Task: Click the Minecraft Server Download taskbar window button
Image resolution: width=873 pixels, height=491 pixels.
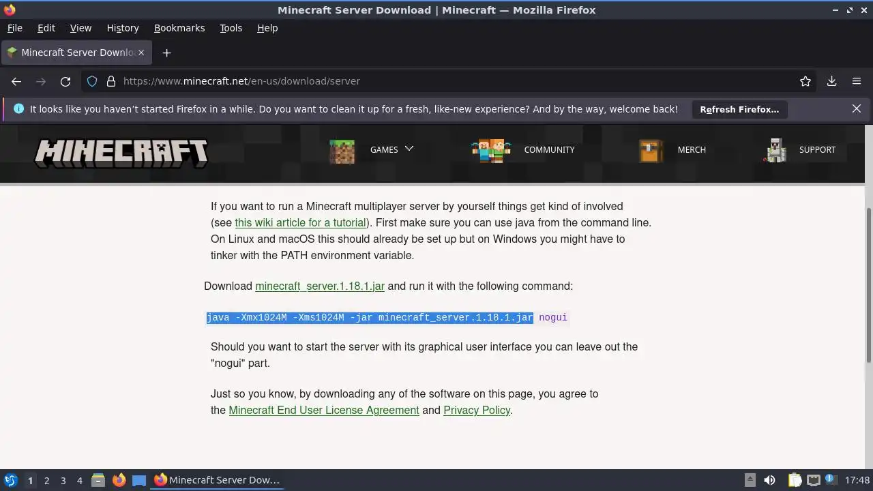Action: click(217, 480)
